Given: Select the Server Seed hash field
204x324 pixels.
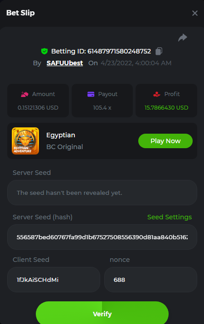Looking at the screenshot, I should pos(102,237).
